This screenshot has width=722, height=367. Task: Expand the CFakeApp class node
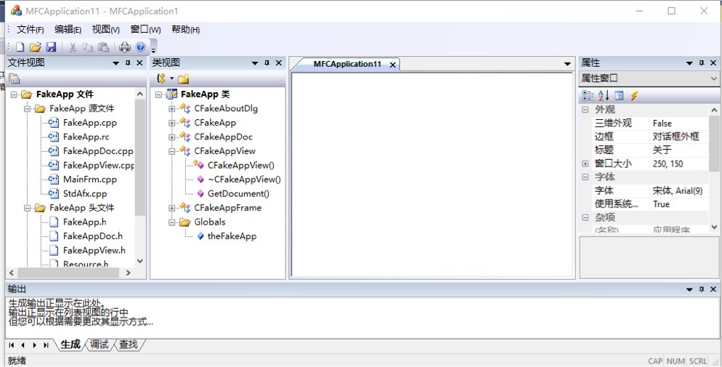(x=171, y=123)
